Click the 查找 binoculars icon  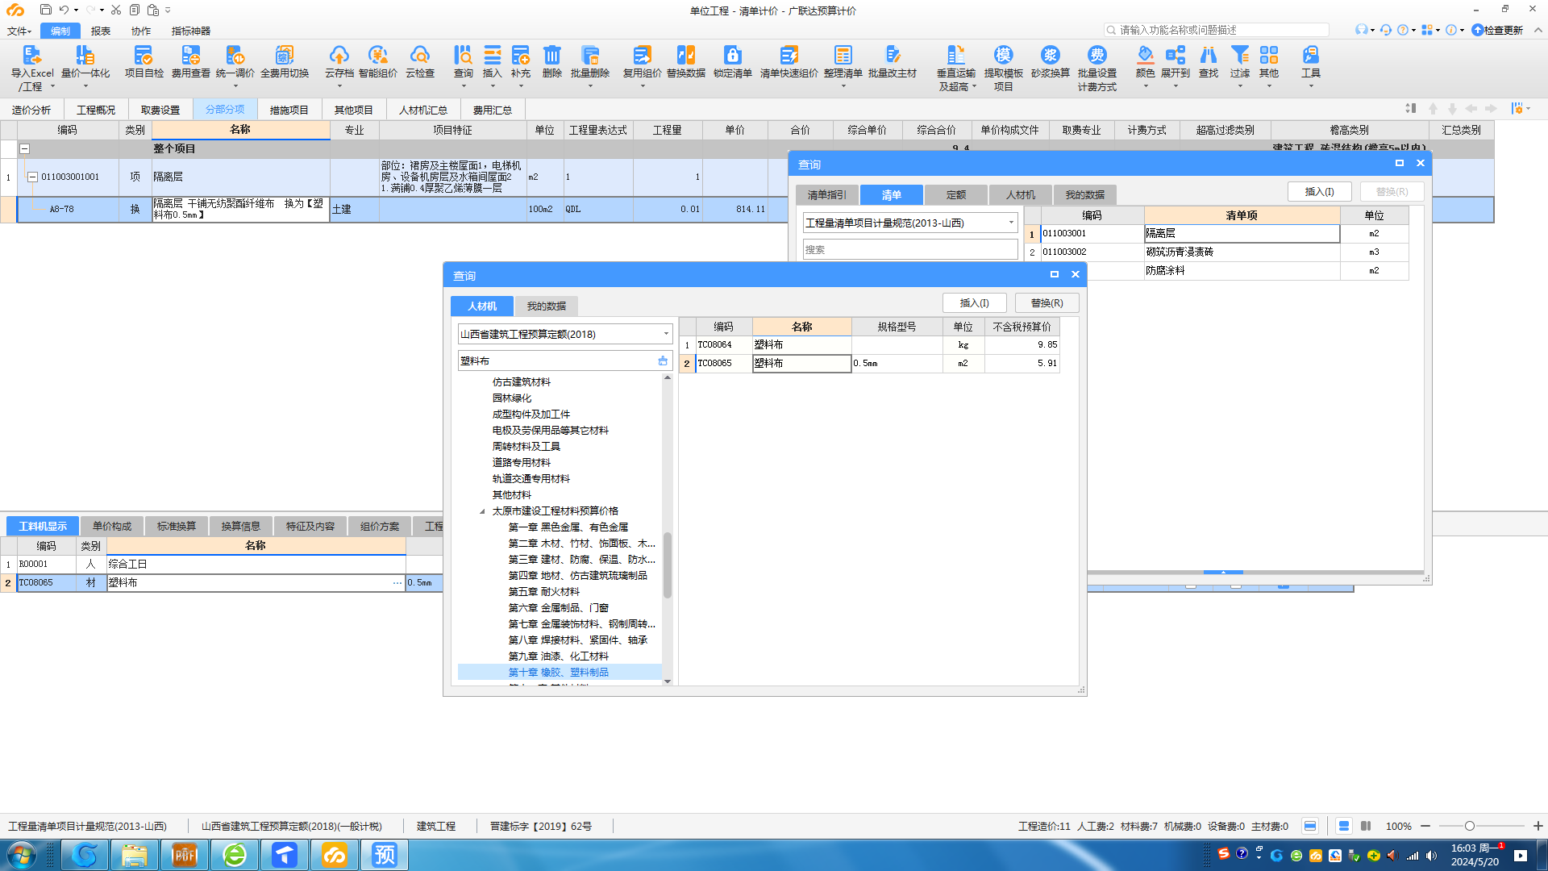pyautogui.click(x=1208, y=63)
